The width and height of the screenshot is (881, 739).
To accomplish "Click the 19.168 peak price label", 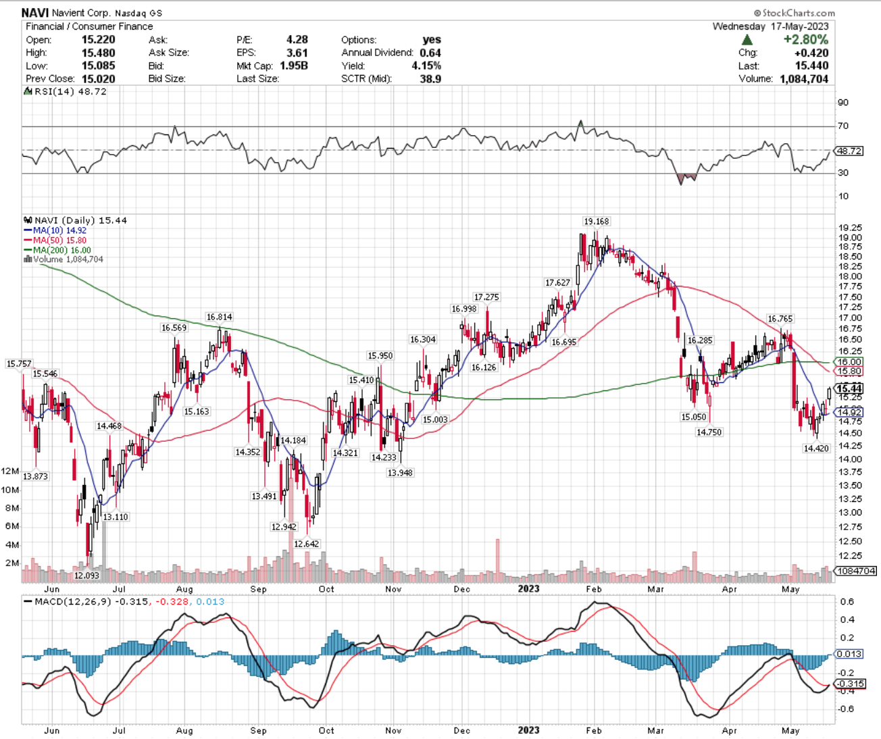I will 597,222.
